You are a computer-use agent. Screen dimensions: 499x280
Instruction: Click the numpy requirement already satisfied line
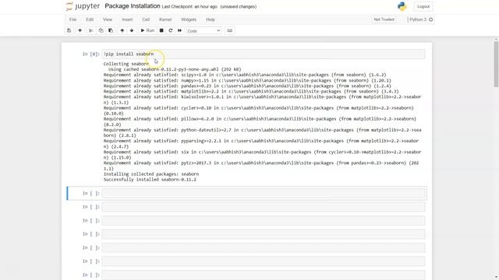(x=247, y=81)
